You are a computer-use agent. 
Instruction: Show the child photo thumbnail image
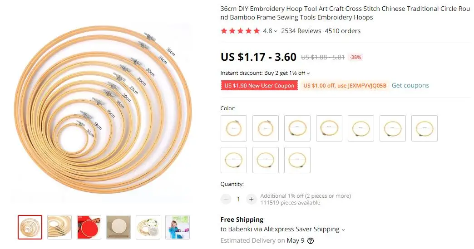(x=178, y=227)
